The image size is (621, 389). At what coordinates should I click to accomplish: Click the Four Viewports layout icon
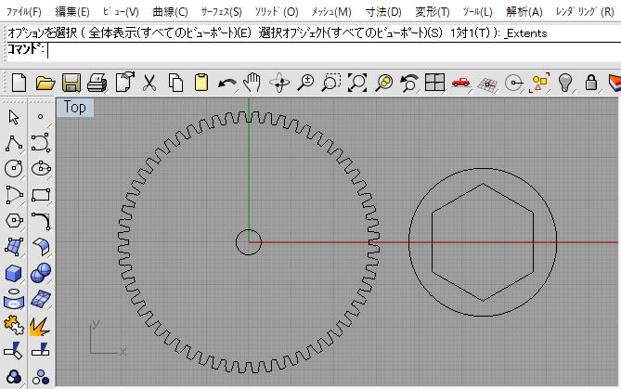pyautogui.click(x=434, y=83)
